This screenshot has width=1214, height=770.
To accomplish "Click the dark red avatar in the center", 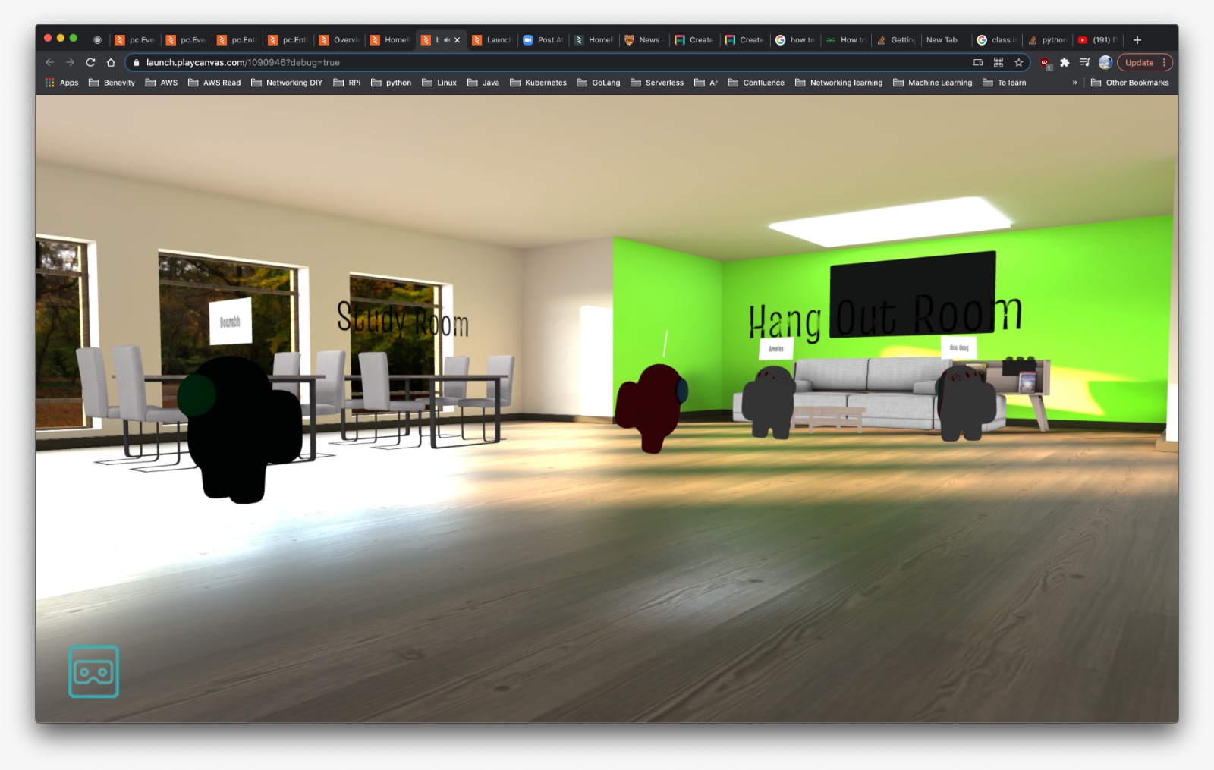I will coord(652,407).
